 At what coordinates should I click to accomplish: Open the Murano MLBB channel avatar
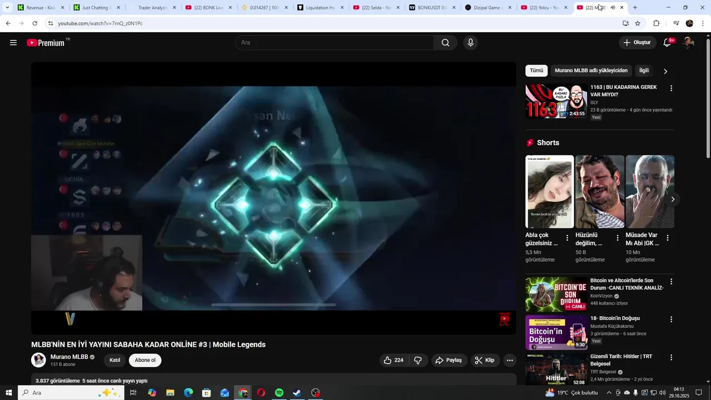coord(38,360)
